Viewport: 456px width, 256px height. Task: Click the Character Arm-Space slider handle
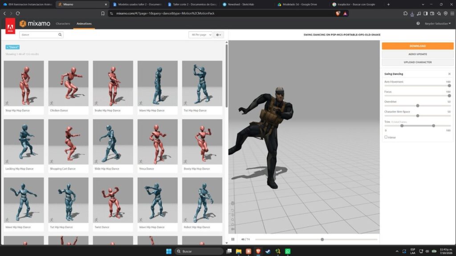[418, 116]
